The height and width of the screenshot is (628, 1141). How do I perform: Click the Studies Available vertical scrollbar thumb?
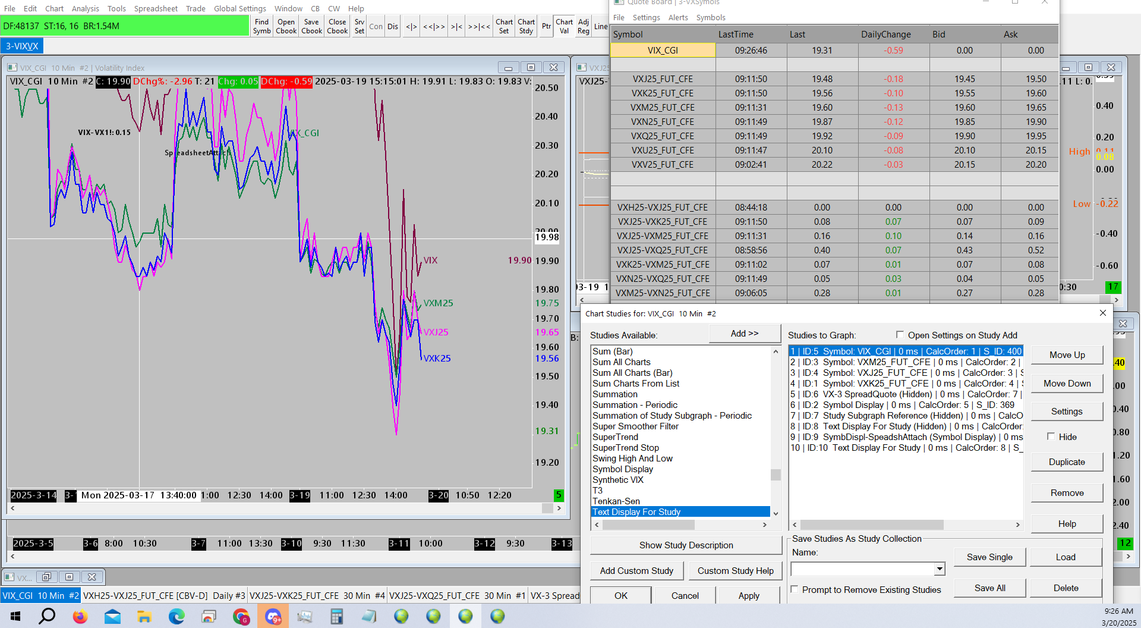775,474
